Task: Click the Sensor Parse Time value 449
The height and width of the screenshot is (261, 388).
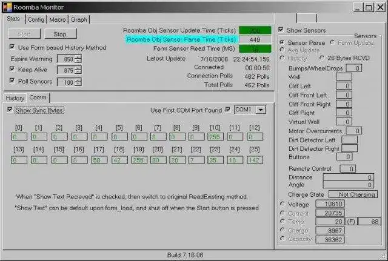Action: (x=255, y=39)
